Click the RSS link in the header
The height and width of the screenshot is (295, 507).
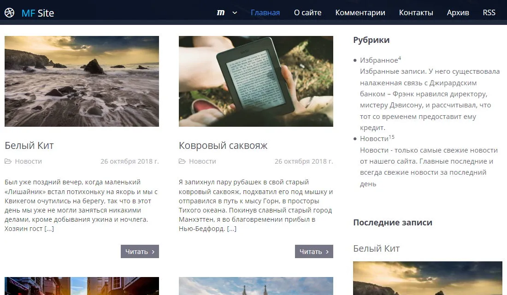click(489, 12)
